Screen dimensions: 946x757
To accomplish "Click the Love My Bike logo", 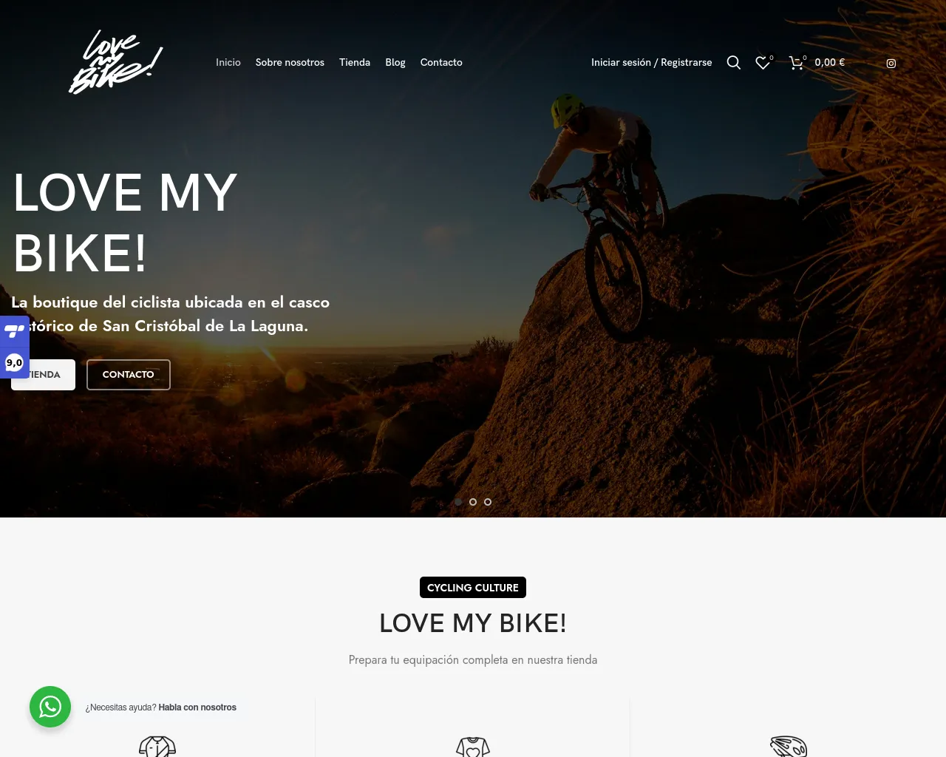I will pos(116,62).
